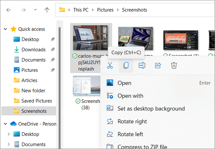Click the Delete trash can icon
The width and height of the screenshot is (215, 149).
[x=174, y=66]
